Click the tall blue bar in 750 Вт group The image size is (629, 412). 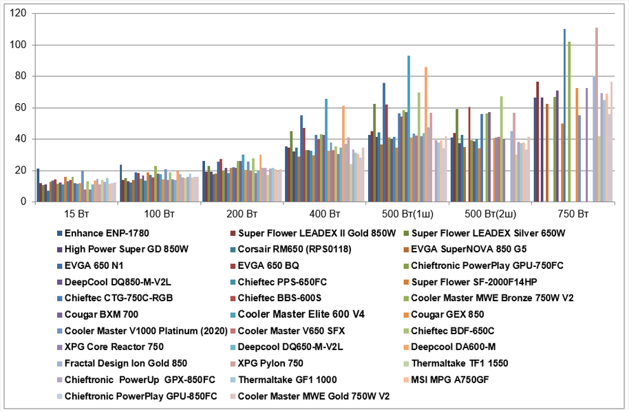(x=564, y=115)
